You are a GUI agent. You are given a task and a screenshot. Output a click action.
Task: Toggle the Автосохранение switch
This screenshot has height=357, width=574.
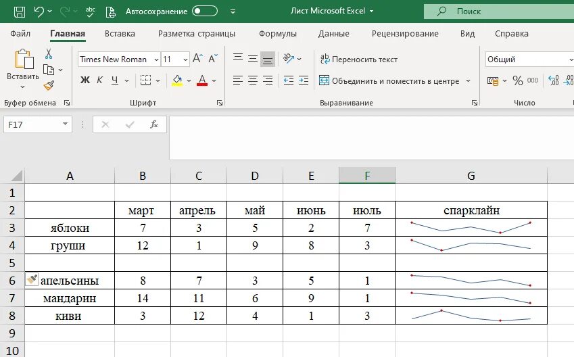coord(205,11)
